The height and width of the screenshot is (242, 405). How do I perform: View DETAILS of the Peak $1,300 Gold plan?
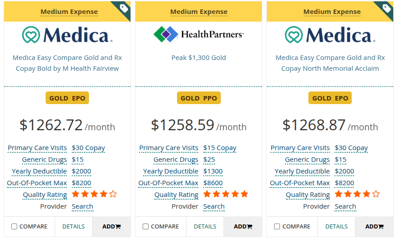pyautogui.click(x=205, y=227)
